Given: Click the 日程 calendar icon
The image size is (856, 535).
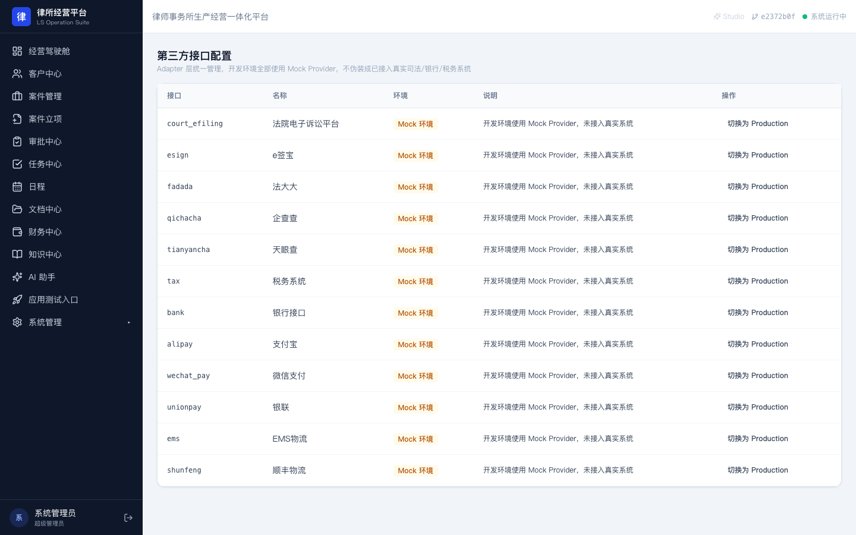Looking at the screenshot, I should click(x=17, y=187).
